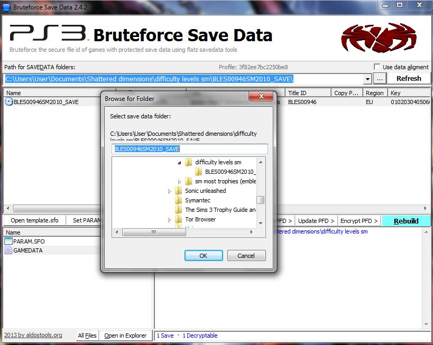Click the Set PARAM button
433x345 pixels.
point(84,220)
